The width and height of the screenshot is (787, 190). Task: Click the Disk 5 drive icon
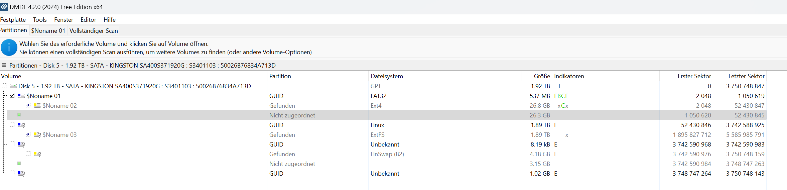click(x=13, y=86)
